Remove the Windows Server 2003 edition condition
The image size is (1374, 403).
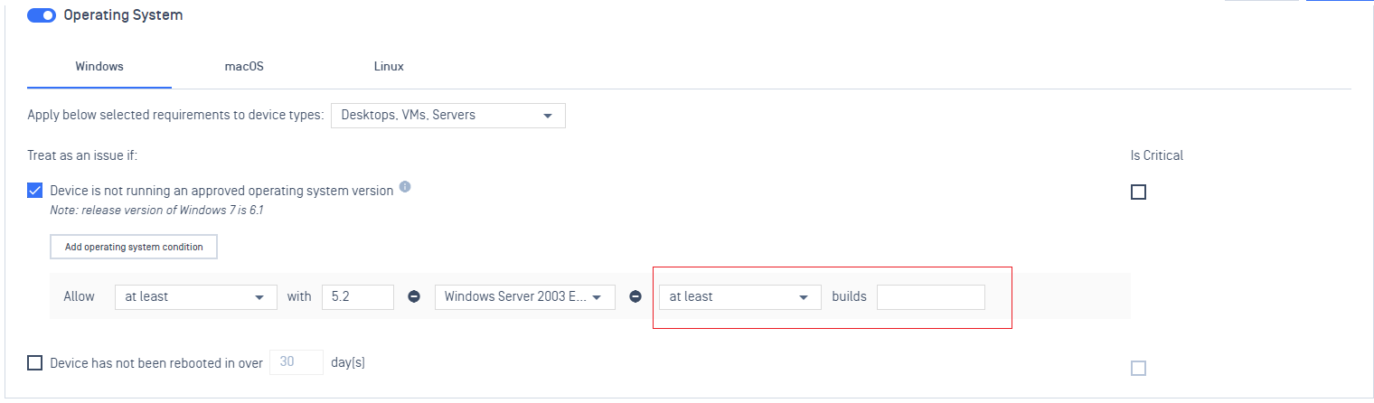point(635,296)
